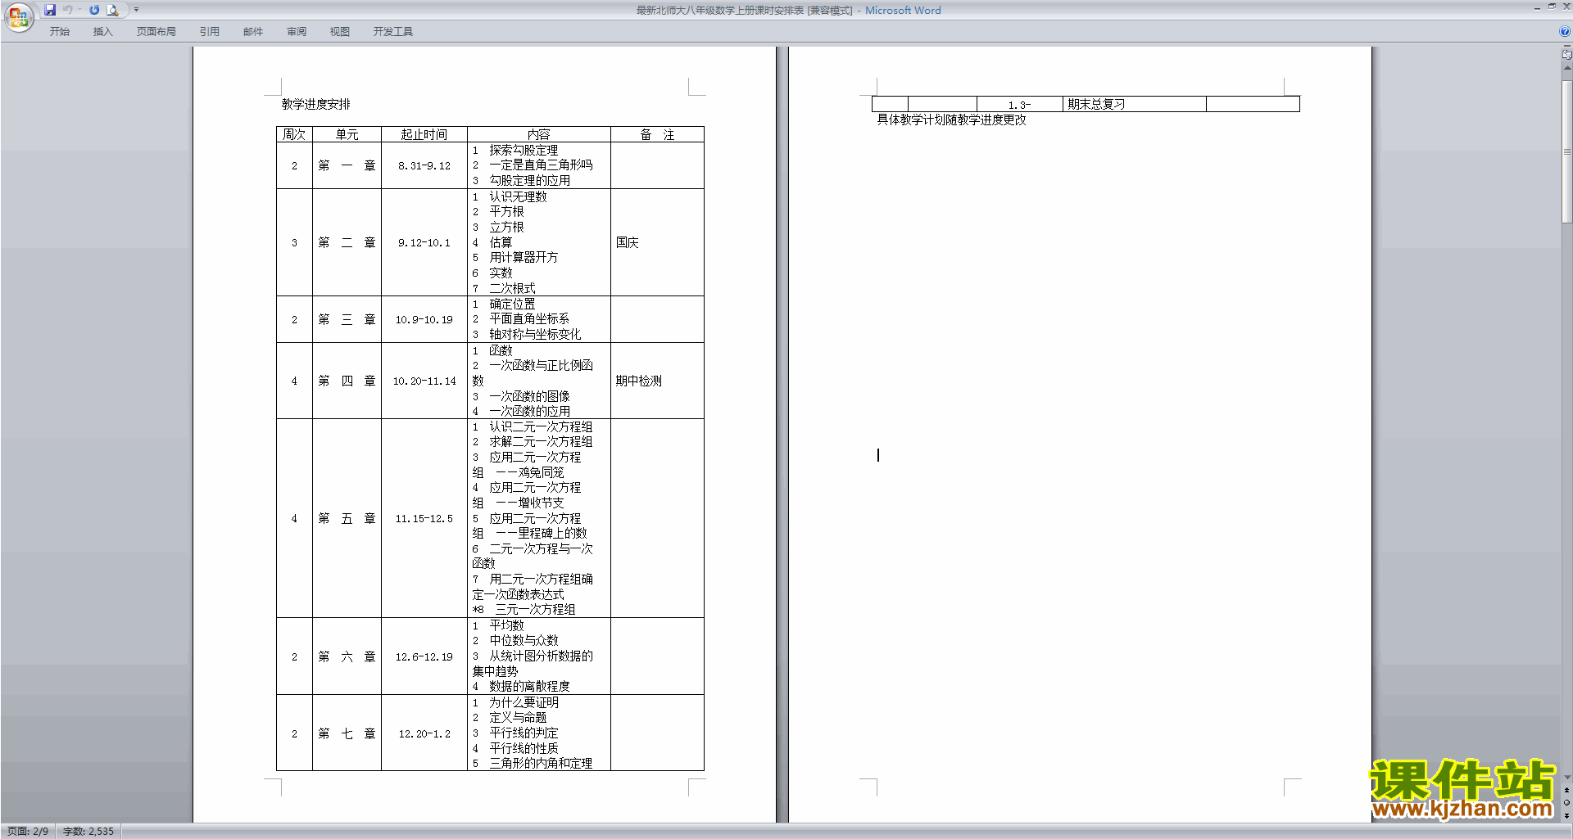Click the 备 注 table header cell
The image size is (1573, 839).
[657, 134]
